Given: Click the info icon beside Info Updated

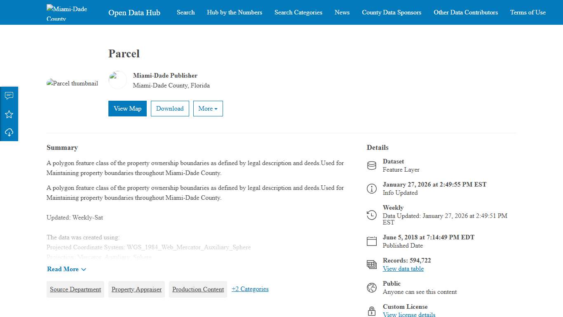Looking at the screenshot, I should (371, 188).
